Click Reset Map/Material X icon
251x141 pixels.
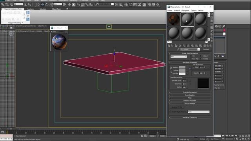coord(180,46)
